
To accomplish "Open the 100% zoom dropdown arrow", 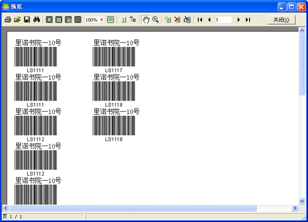I will tap(102, 20).
